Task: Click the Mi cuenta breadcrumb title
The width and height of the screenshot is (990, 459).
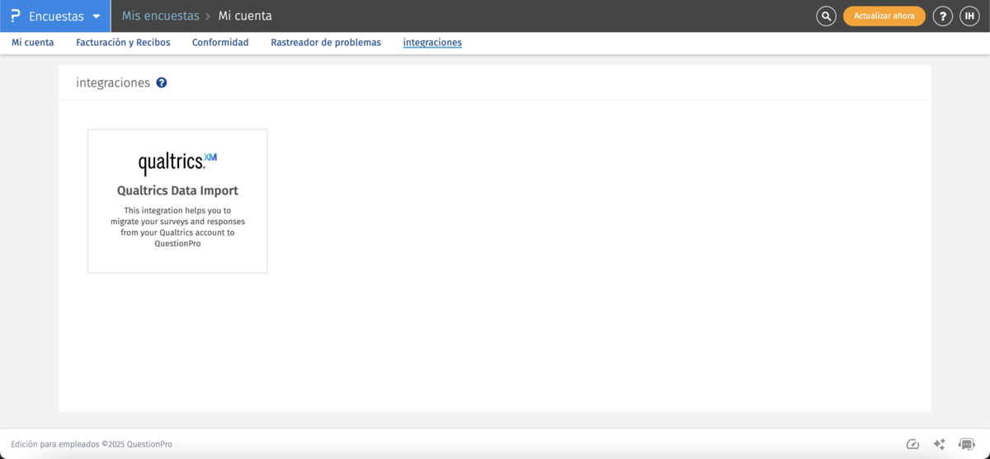Action: tap(245, 16)
